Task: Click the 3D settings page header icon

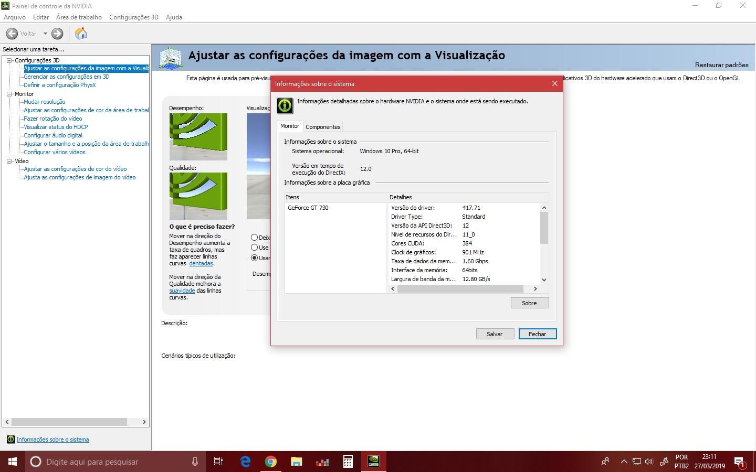Action: tap(171, 58)
